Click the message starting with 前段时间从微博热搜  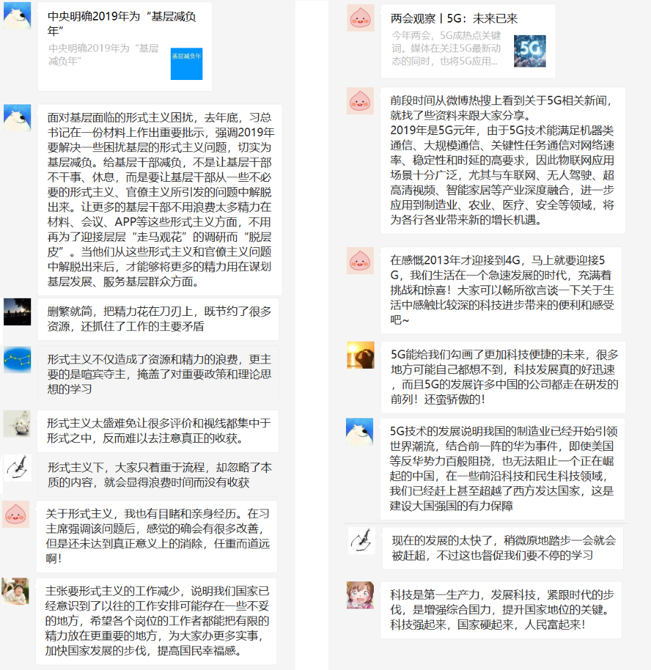pos(502,160)
